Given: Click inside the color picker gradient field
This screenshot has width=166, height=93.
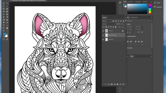Looking at the screenshot, I should click(x=137, y=9).
